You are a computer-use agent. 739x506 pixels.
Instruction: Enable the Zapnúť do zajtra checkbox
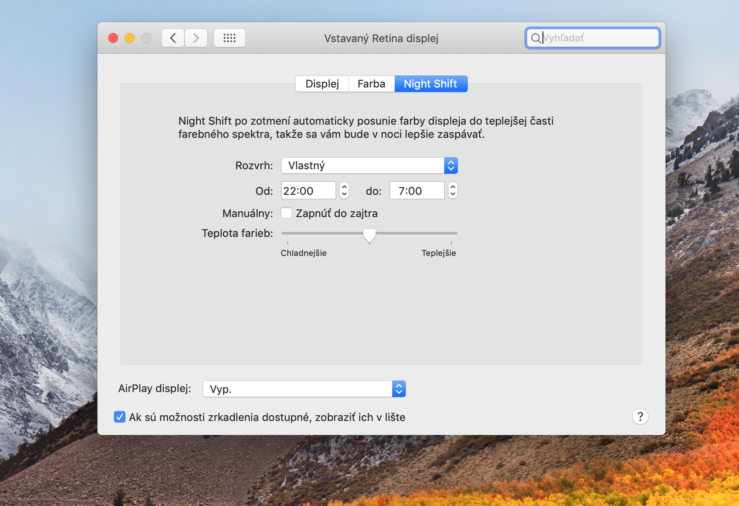pyautogui.click(x=287, y=213)
